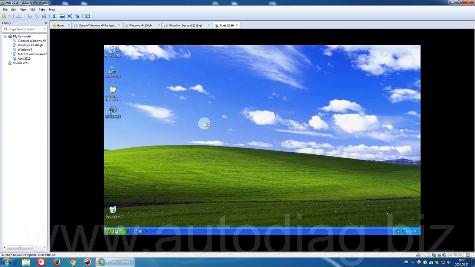Screen dimensions: 475x267
Task: Click the library scrollbar right arrow
Action: pyautogui.click(x=45, y=247)
